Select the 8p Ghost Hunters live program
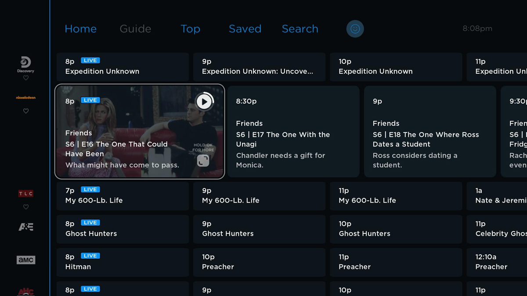This screenshot has width=527, height=296. click(x=123, y=228)
